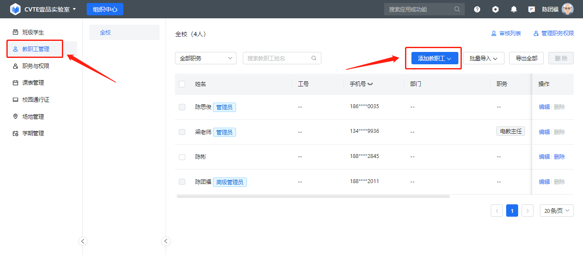583x255 pixels.
Task: Click the user avatar picture
Action: coord(568,9)
